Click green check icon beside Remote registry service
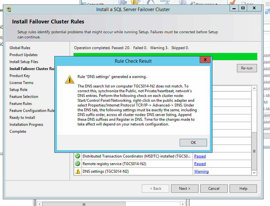Viewport: 270px width, 206px height. click(77, 164)
